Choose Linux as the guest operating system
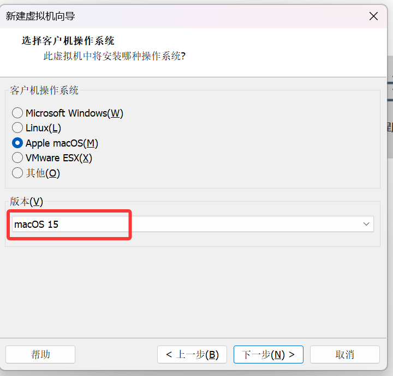The image size is (393, 376). 17,128
